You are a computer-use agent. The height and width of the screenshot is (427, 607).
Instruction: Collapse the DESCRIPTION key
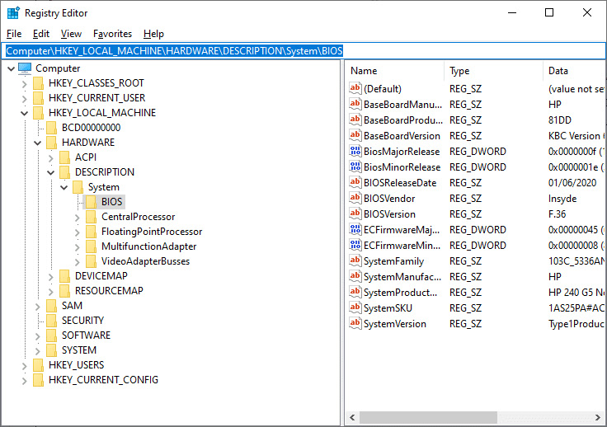(50, 172)
